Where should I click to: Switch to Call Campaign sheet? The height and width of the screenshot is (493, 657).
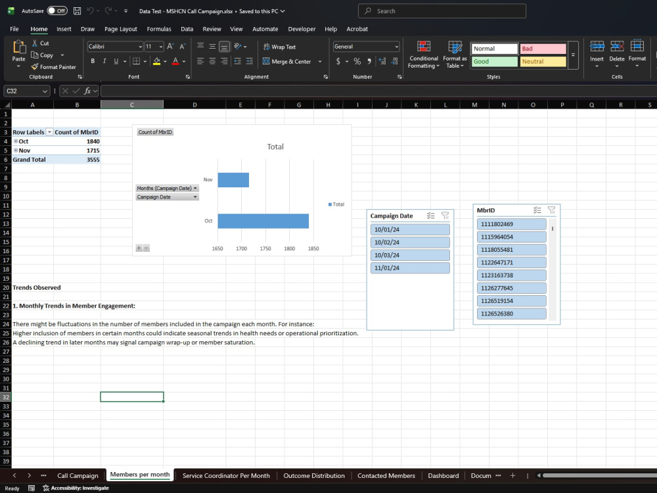coord(78,475)
